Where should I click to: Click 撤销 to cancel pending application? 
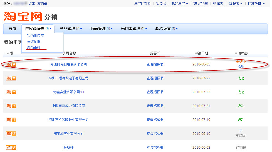pos(241,67)
